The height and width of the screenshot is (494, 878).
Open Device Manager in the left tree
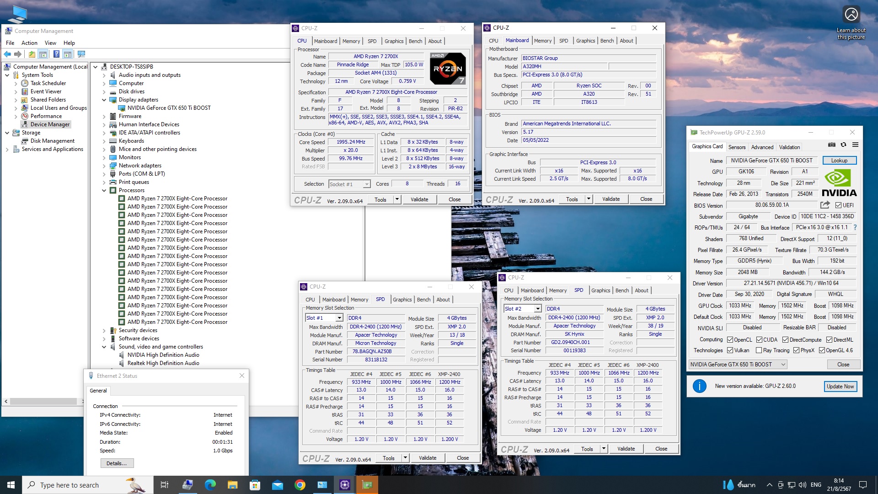pyautogui.click(x=50, y=124)
